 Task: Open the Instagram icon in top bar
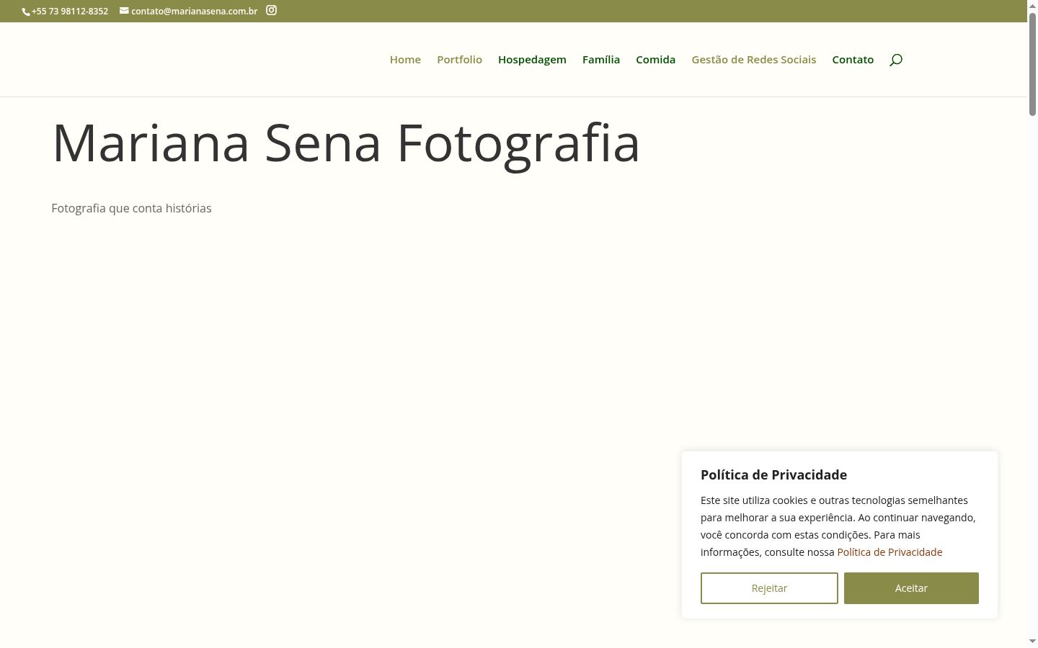click(271, 10)
